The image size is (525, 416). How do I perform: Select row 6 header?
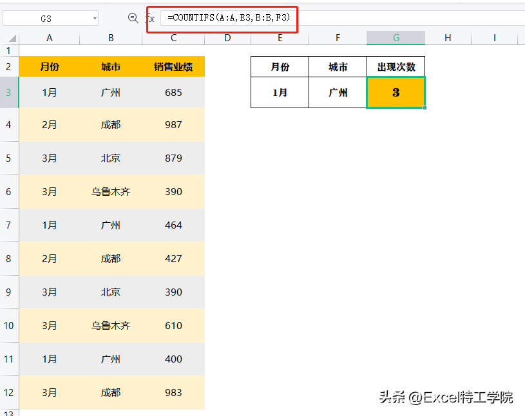point(9,191)
